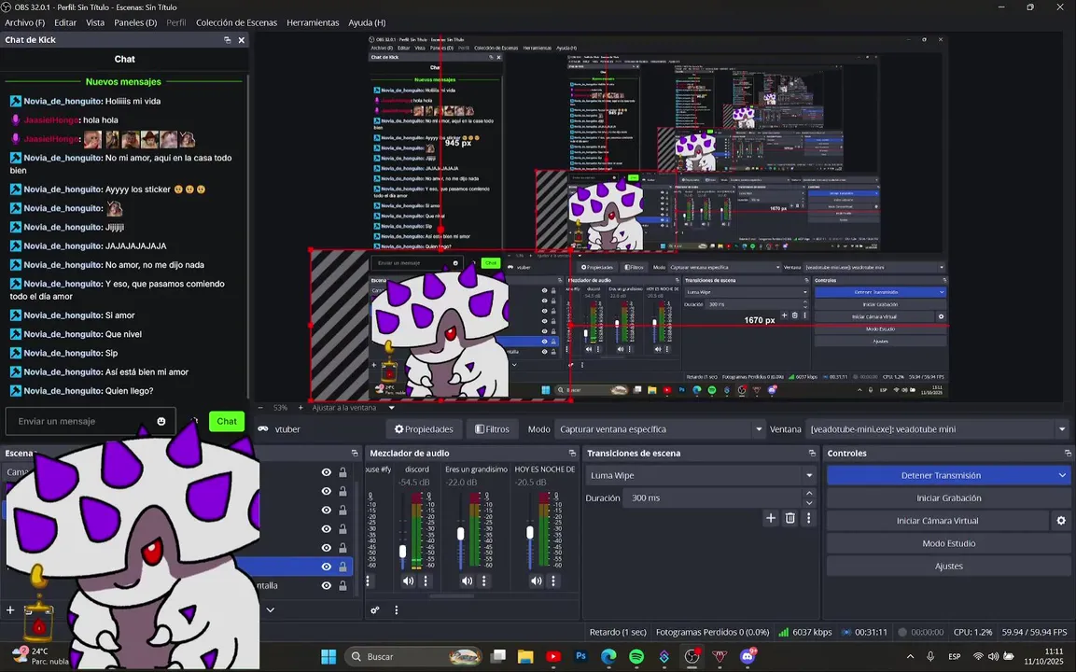Move source down with the chevron arrow
This screenshot has height=672, width=1076.
[x=271, y=609]
